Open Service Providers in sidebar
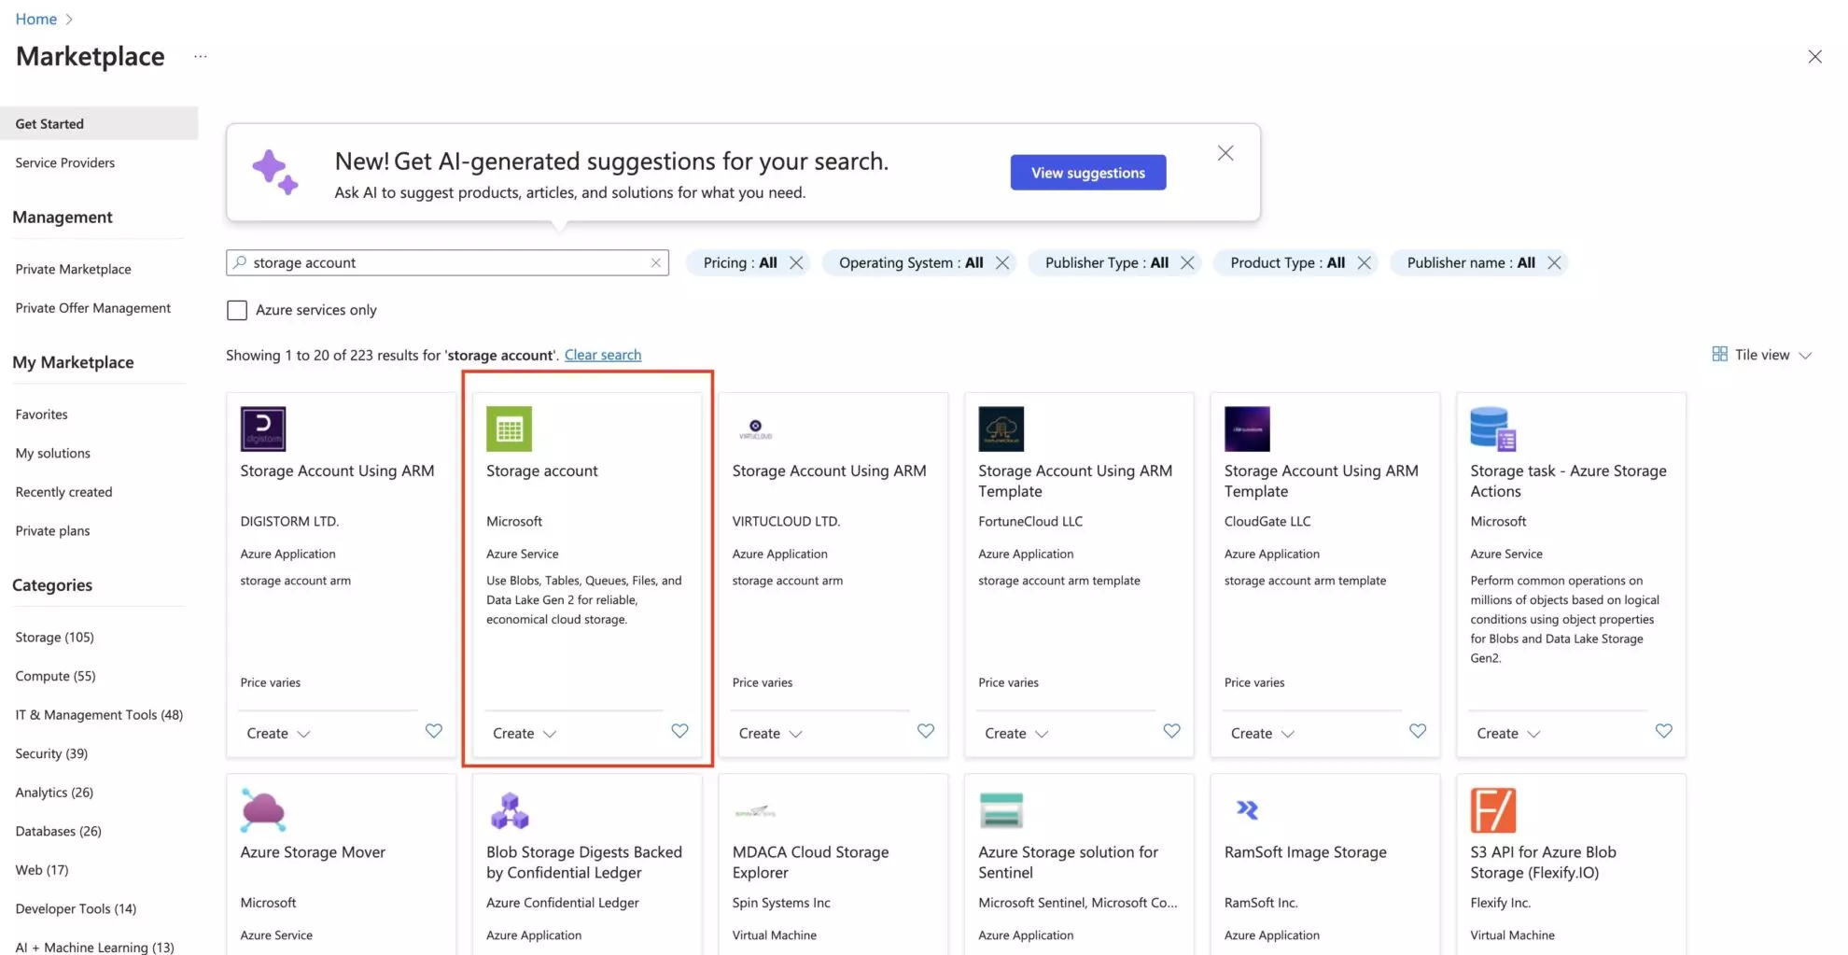The height and width of the screenshot is (955, 1848). point(64,162)
